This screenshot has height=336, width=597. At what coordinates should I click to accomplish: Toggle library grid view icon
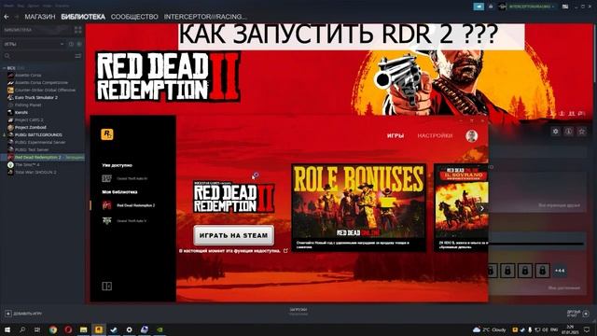tap(78, 30)
